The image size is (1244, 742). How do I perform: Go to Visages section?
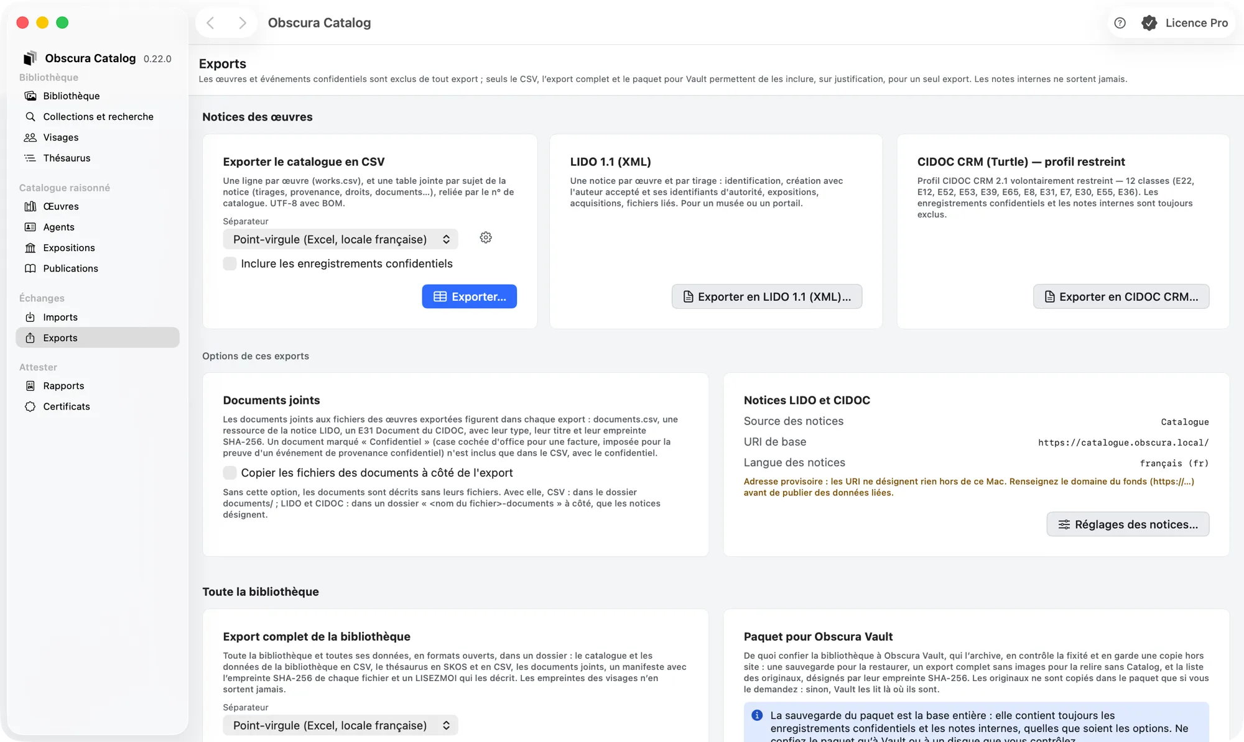(x=97, y=137)
